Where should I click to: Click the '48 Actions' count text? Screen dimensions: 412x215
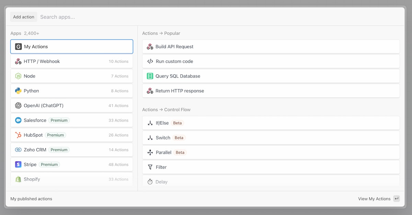coord(118,165)
